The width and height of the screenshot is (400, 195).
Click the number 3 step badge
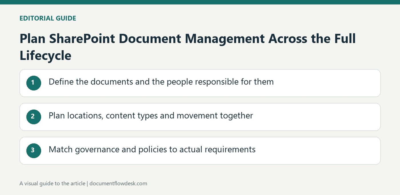[x=34, y=151]
